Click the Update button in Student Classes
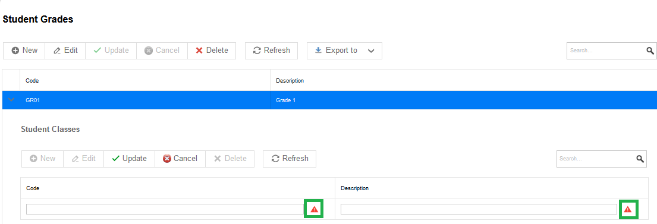The height and width of the screenshot is (224, 657). (x=130, y=159)
